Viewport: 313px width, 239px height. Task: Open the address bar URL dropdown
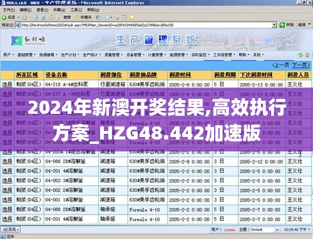tap(274, 25)
